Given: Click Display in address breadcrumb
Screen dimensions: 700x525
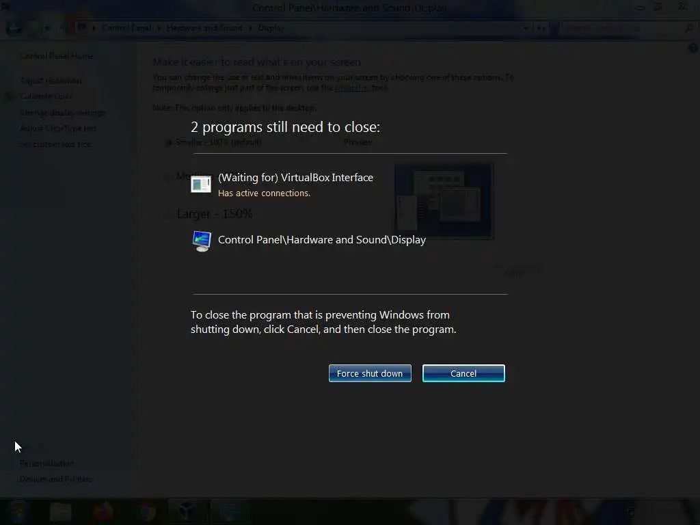Looking at the screenshot, I should click(271, 28).
